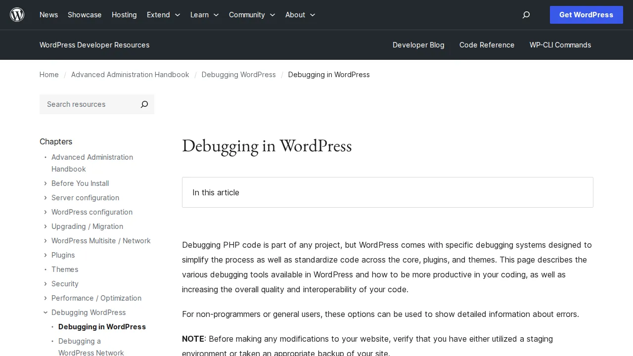Viewport: 633px width, 356px height.
Task: Open the Community dropdown menu
Action: pyautogui.click(x=252, y=15)
